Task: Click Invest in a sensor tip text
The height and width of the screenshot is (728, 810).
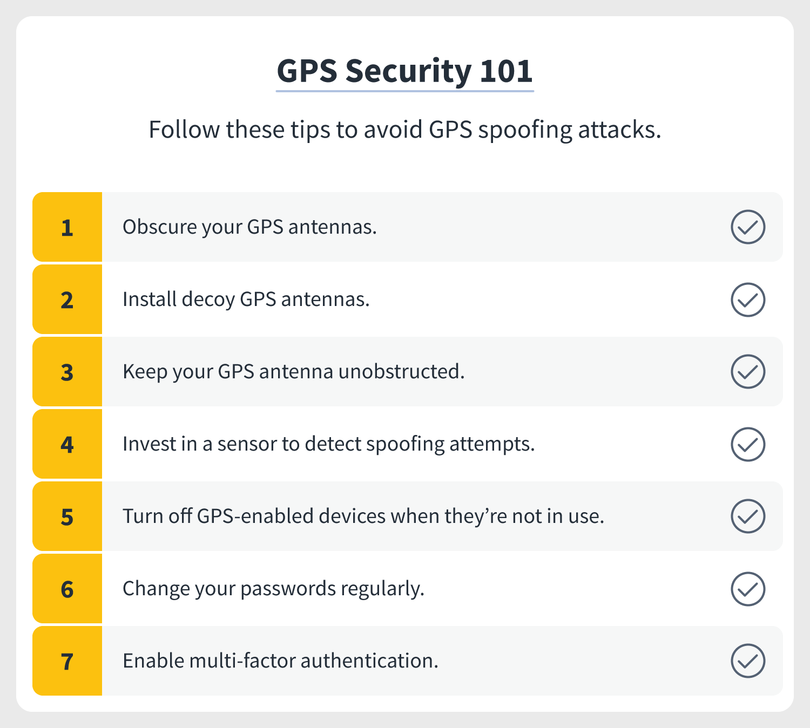Action: (x=328, y=444)
